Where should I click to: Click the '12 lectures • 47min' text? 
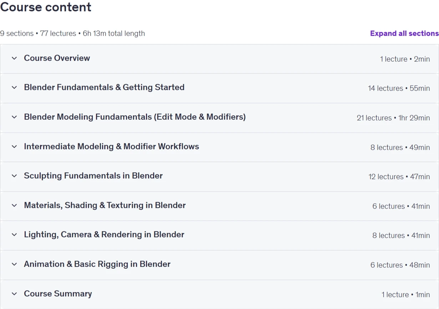point(399,177)
